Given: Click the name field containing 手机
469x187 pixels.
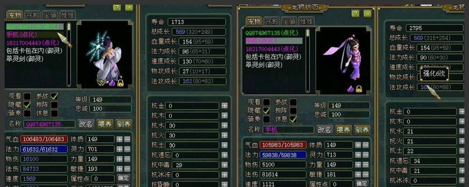Looking at the screenshot, I should point(288,130).
